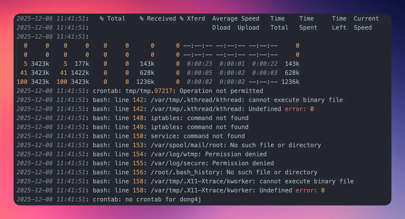This screenshot has height=219, width=405.
Task: Click the username dong4j in last line
Action: (190, 199)
